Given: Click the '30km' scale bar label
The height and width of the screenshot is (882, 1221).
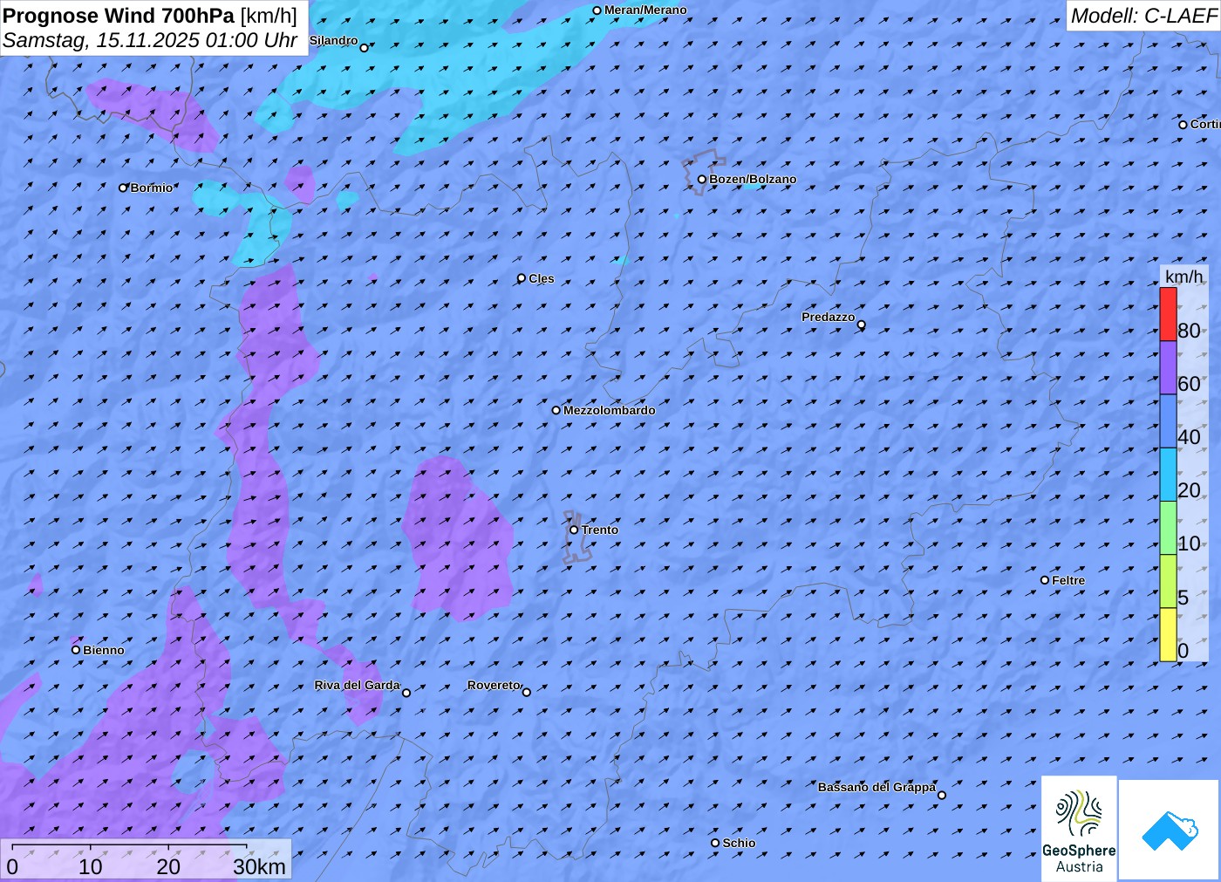Looking at the screenshot, I should click(259, 866).
